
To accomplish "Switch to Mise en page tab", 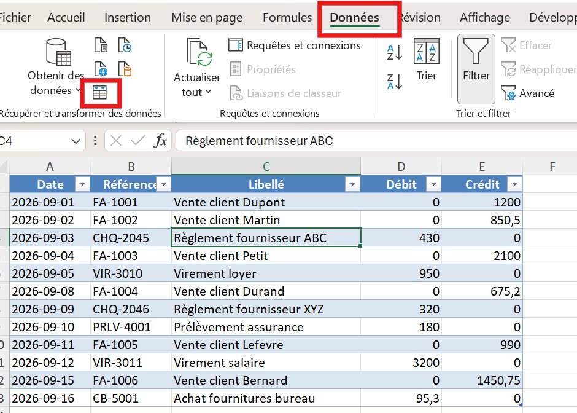I will click(x=207, y=17).
